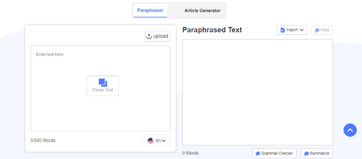Click the blue Paste Text clipboard icon

tap(103, 82)
